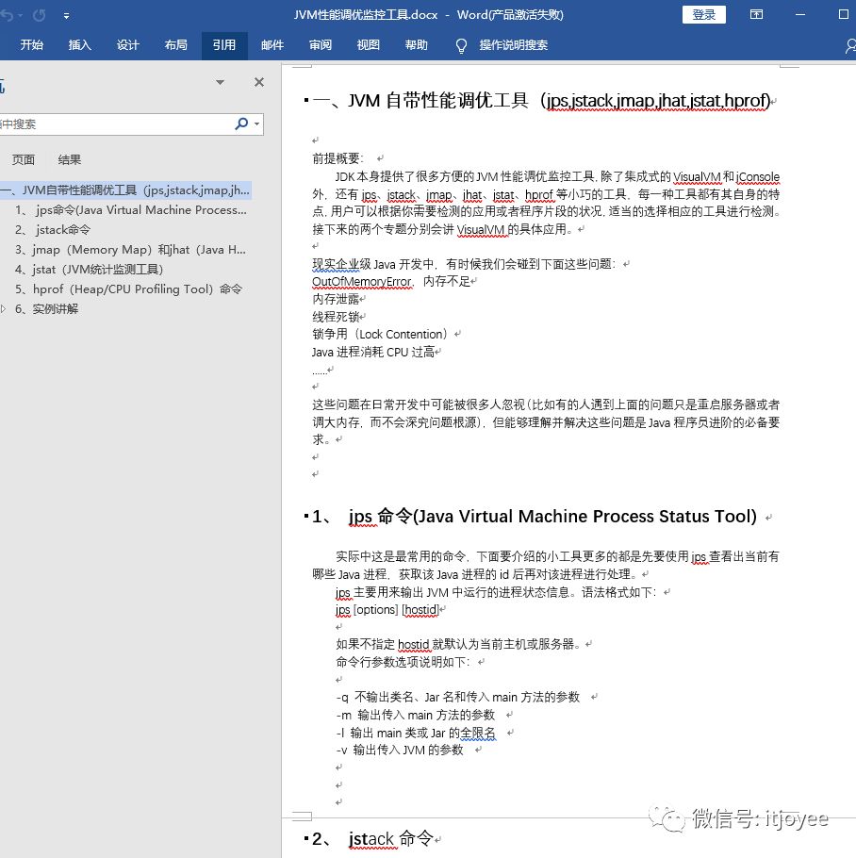
Task: Open the 布局 ribbon tab
Action: coord(175,45)
